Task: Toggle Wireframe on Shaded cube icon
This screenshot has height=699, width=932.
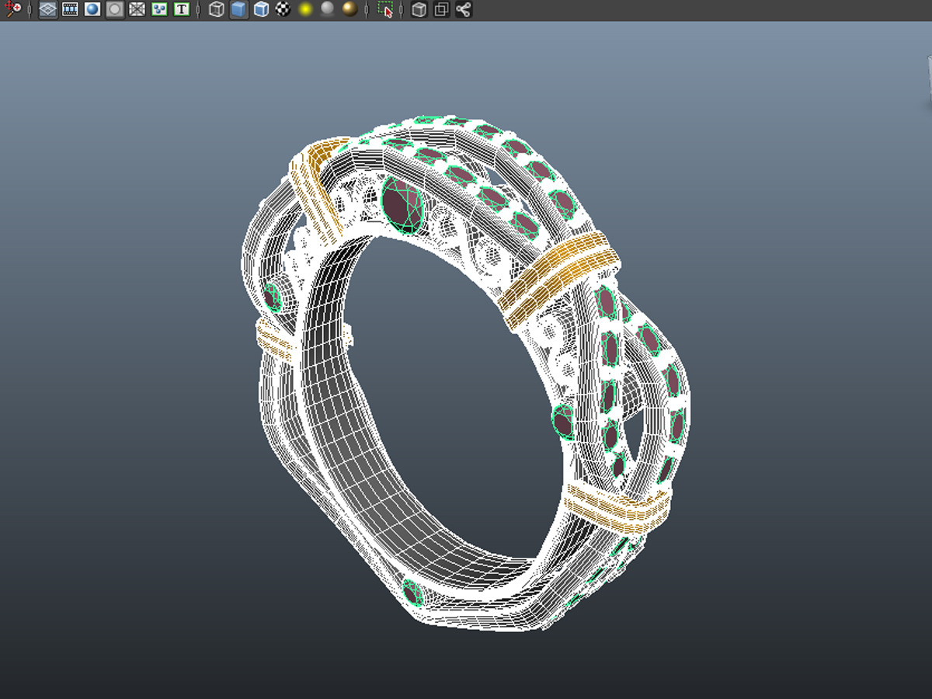Action: click(x=262, y=10)
